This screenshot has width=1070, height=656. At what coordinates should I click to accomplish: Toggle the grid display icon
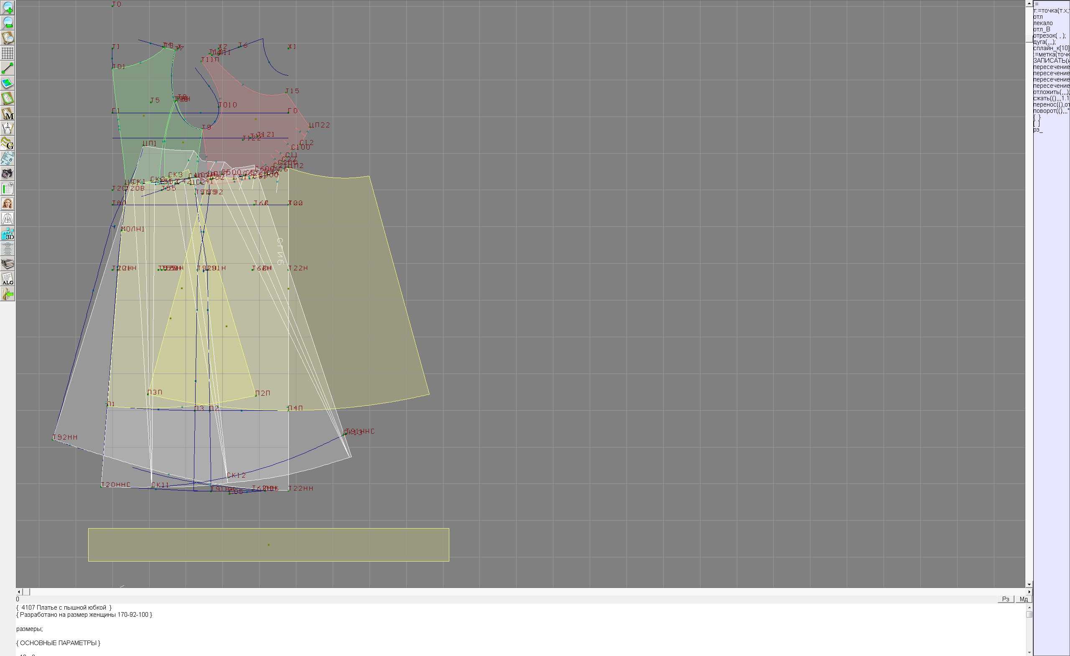8,53
